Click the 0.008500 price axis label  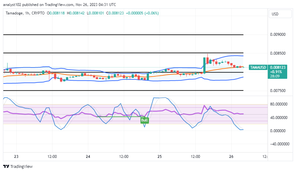pyautogui.click(x=278, y=53)
